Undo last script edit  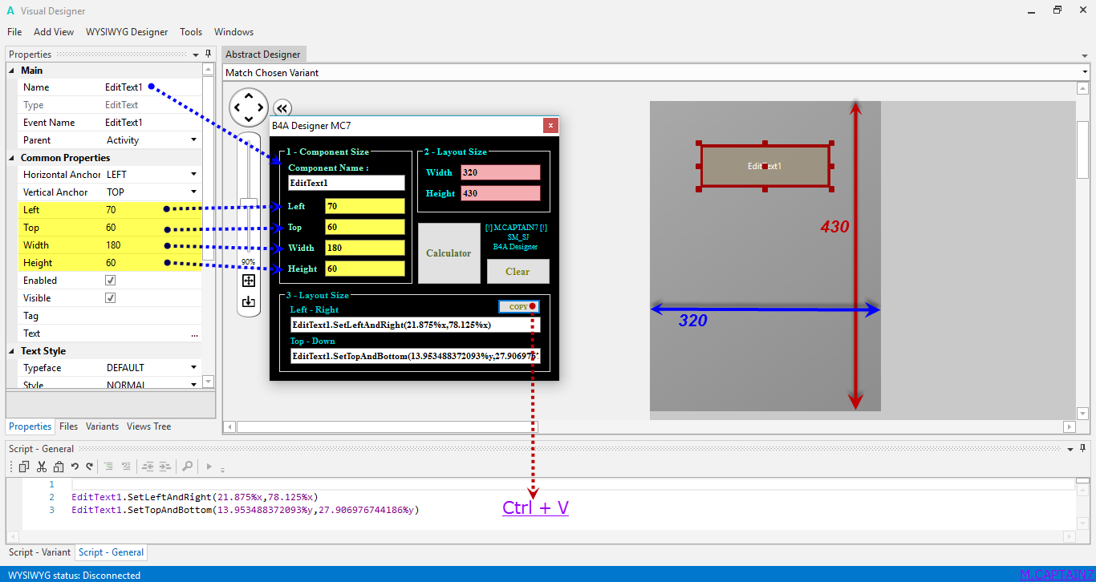(75, 467)
